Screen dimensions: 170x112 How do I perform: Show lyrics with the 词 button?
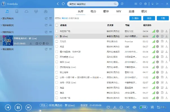(152, 107)
